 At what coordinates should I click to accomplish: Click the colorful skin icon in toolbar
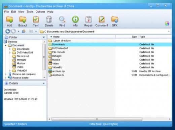click(167, 23)
